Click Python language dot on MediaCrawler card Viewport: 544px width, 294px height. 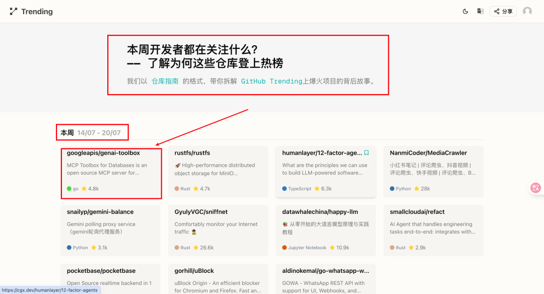[392, 189]
